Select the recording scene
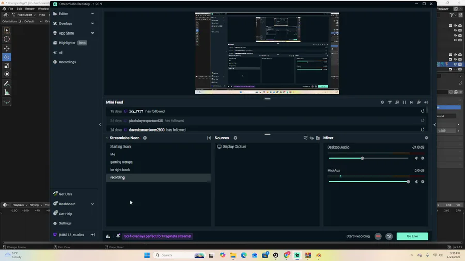Screen dimensions: 465x261 (159, 177)
